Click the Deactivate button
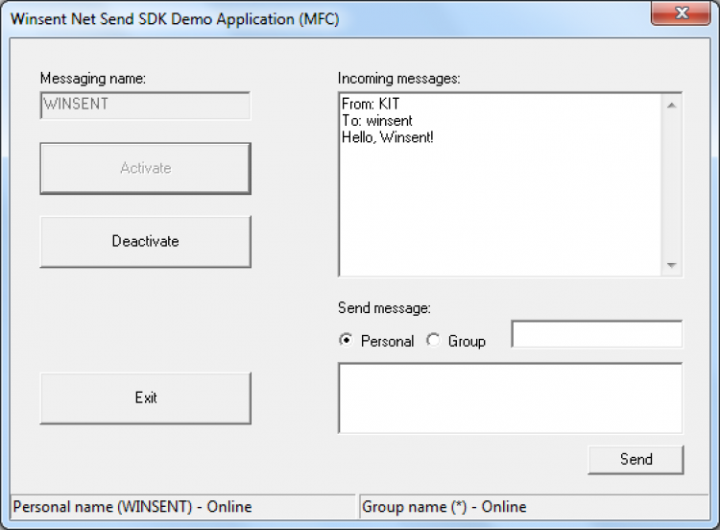Image resolution: width=720 pixels, height=530 pixels. coord(146,242)
